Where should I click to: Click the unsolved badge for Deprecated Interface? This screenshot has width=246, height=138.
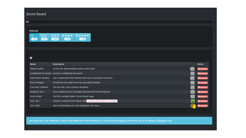click(203, 78)
